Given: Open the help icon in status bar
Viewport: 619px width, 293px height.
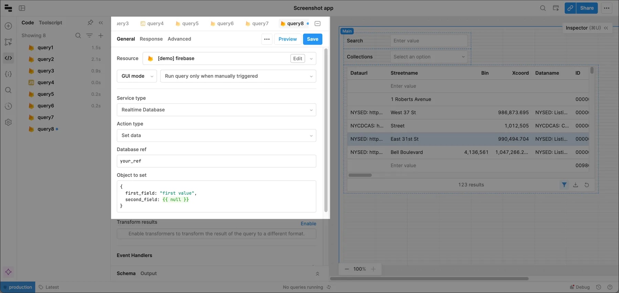Looking at the screenshot, I should point(610,287).
